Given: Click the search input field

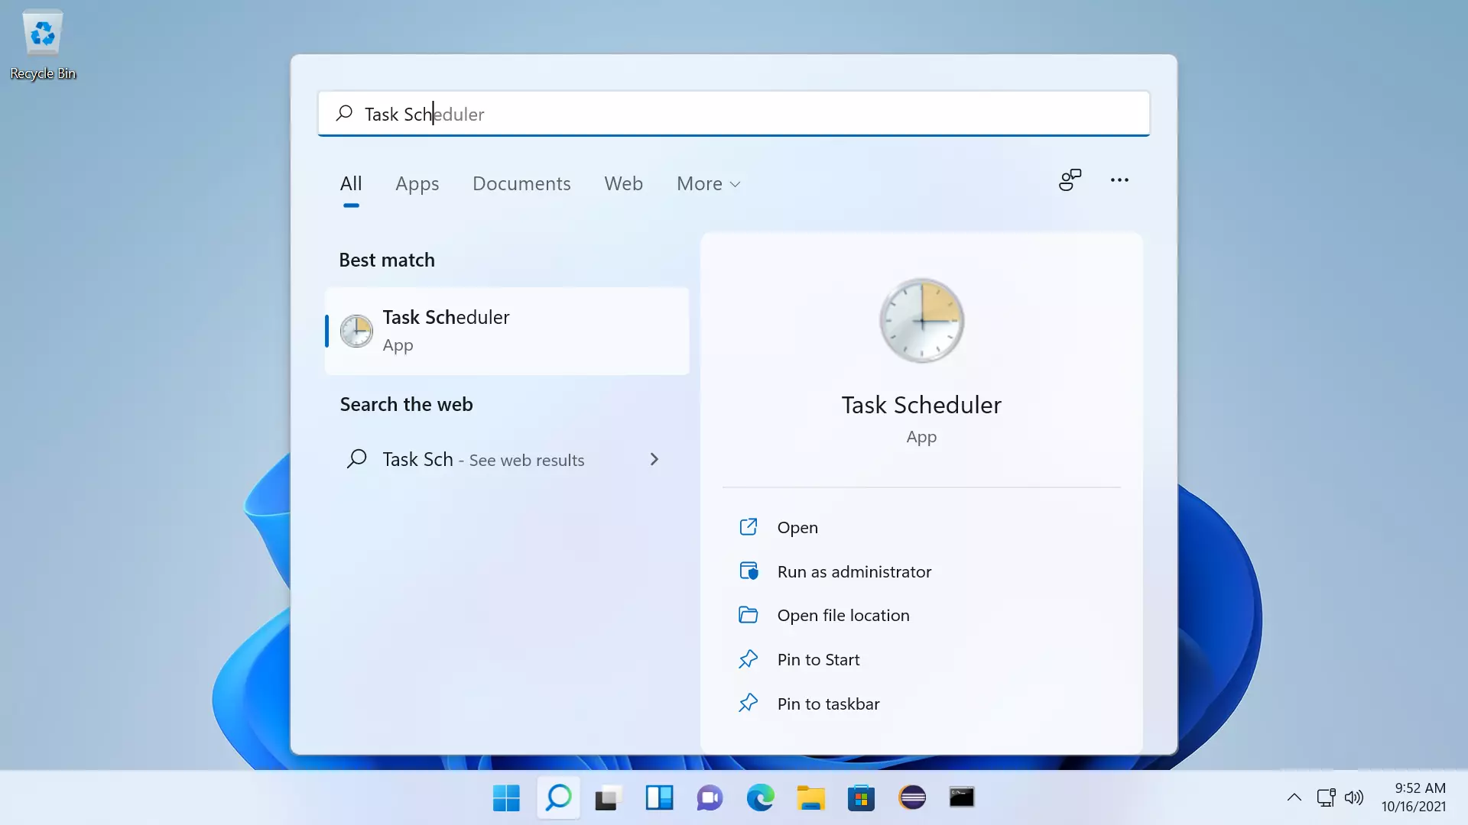Looking at the screenshot, I should click(x=734, y=113).
